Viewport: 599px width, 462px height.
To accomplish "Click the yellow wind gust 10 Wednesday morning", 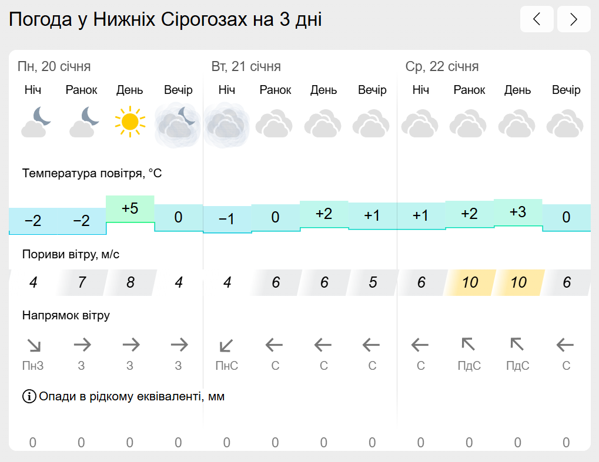I will coord(470,282).
